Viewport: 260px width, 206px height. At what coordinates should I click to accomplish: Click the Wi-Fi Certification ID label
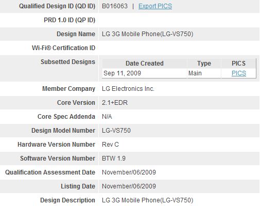click(63, 48)
